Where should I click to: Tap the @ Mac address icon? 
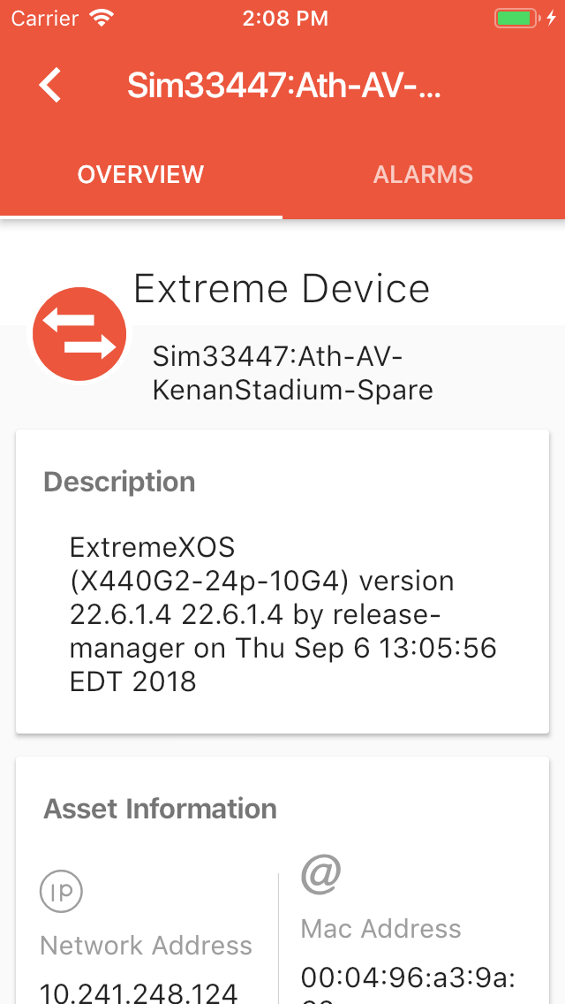[x=320, y=873]
